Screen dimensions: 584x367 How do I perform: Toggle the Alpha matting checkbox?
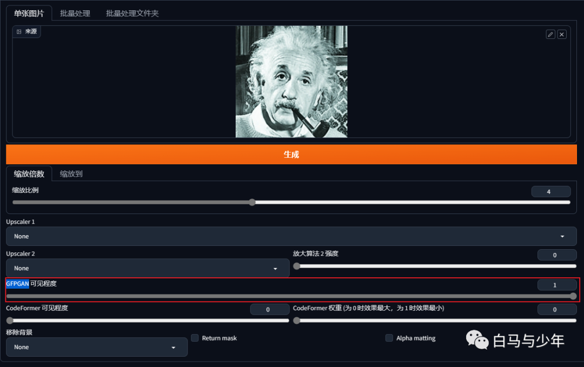(x=389, y=338)
